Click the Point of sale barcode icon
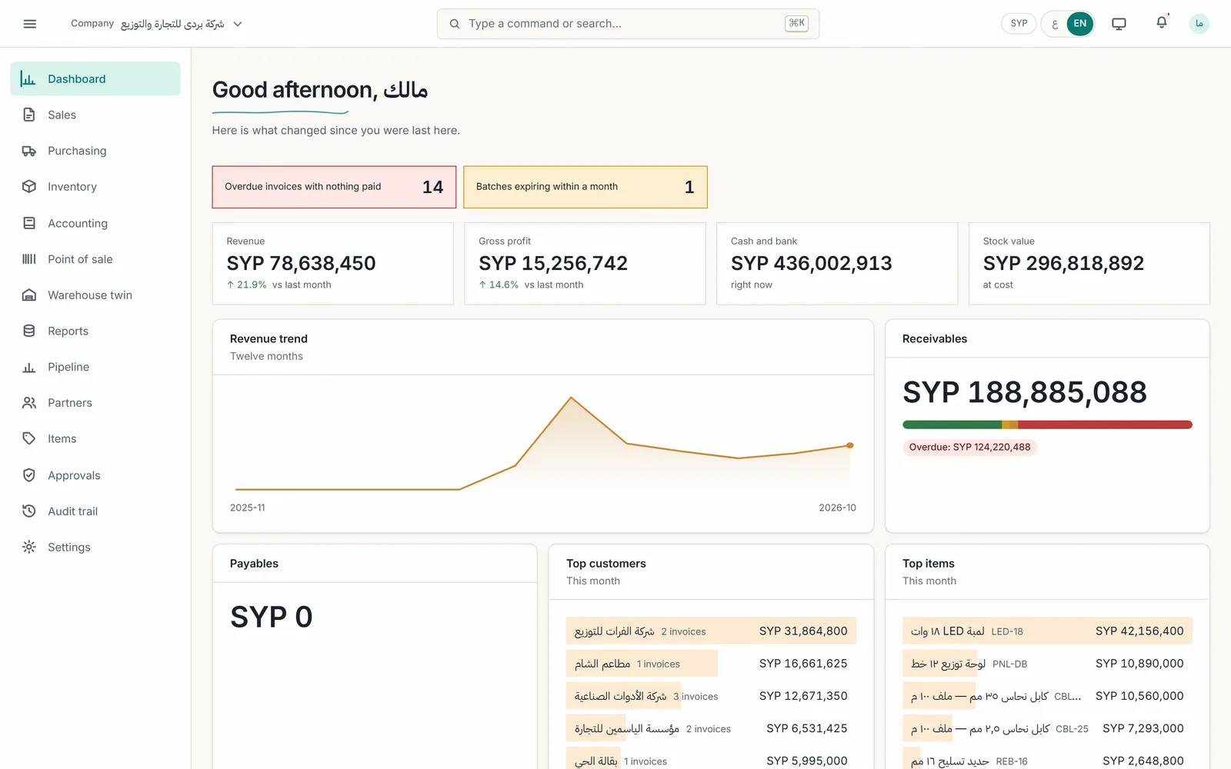Viewport: 1231px width, 769px height. (29, 259)
